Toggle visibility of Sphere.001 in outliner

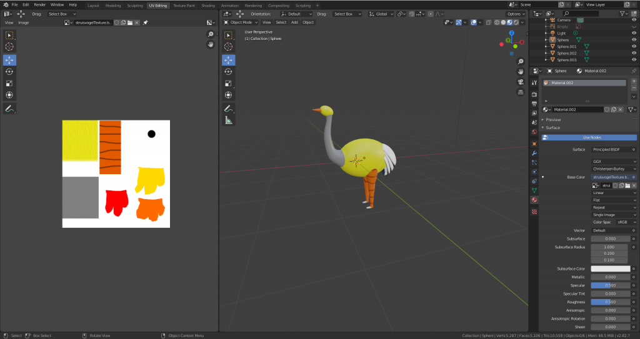(x=634, y=47)
